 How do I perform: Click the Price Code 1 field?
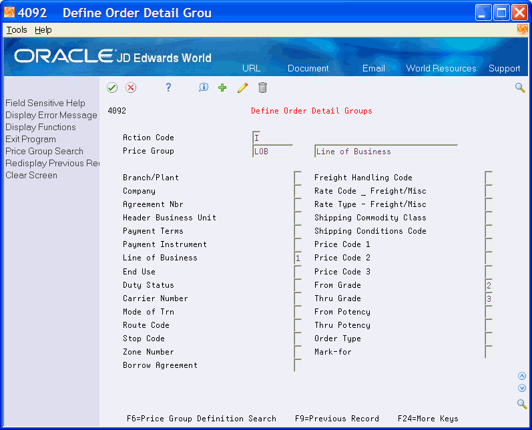(x=489, y=244)
